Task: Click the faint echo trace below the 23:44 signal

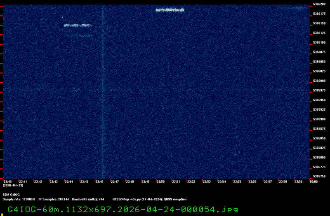Action: [79, 36]
